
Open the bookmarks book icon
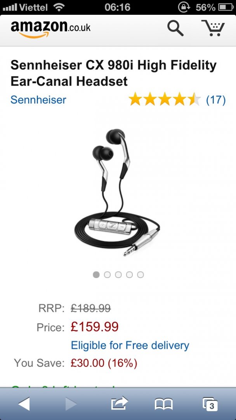(x=164, y=404)
